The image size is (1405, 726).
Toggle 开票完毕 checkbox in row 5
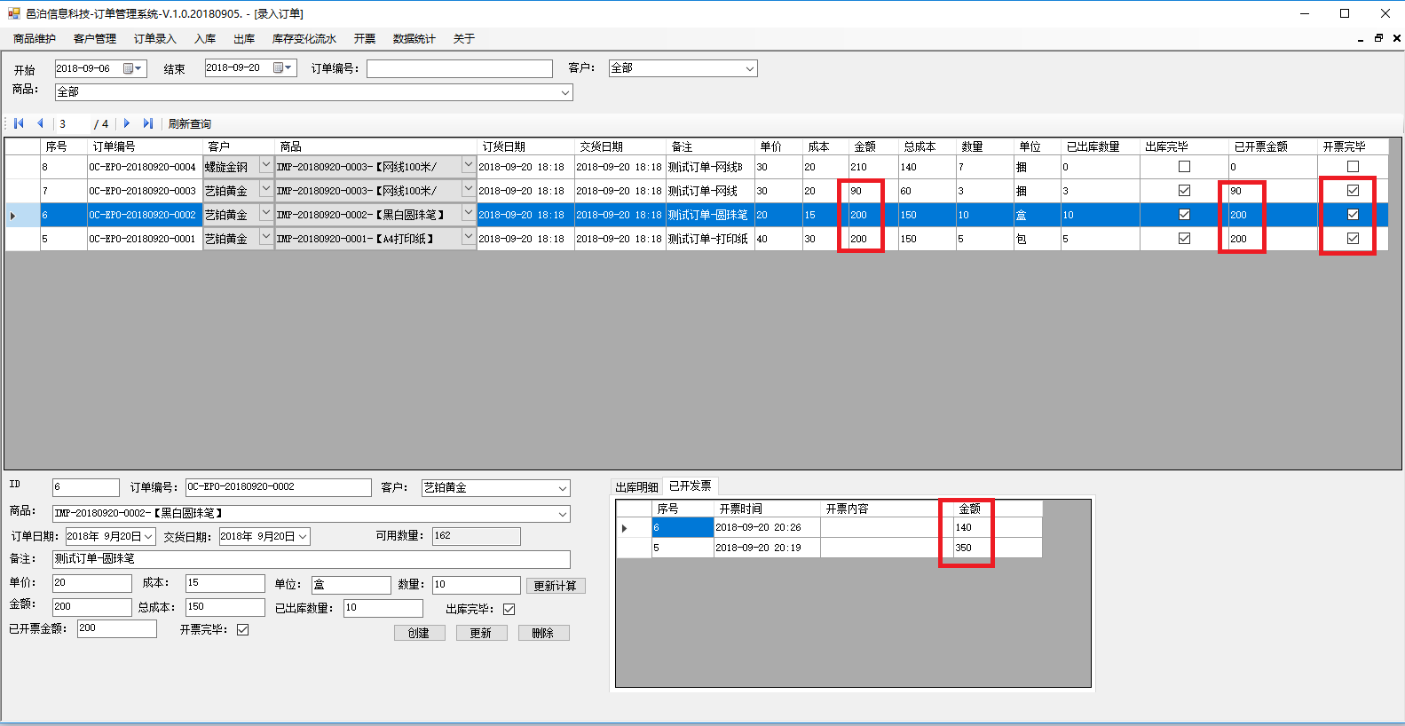pos(1353,239)
